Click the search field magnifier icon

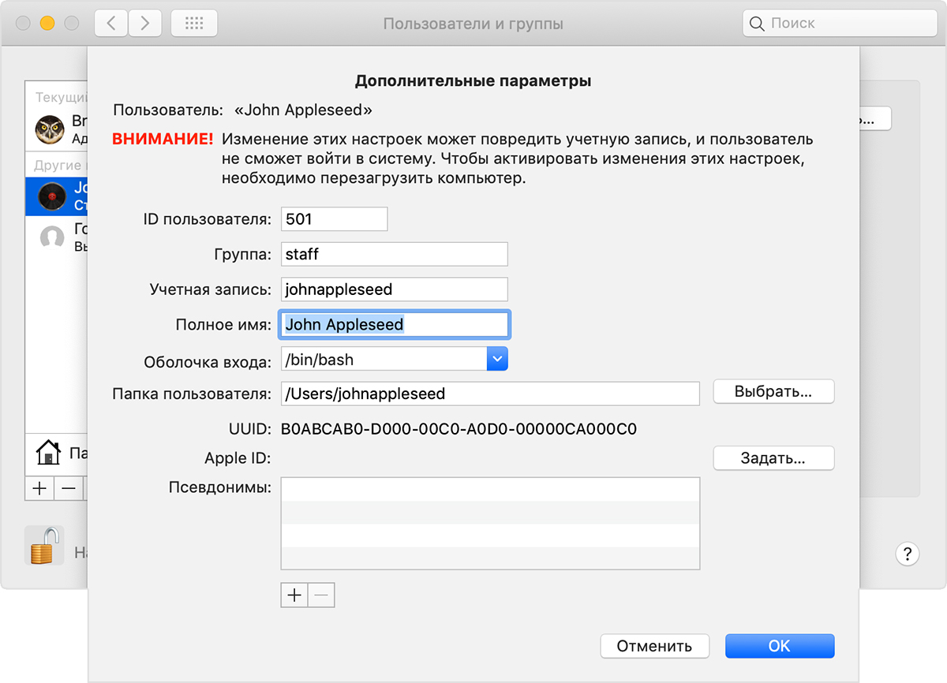(x=757, y=24)
